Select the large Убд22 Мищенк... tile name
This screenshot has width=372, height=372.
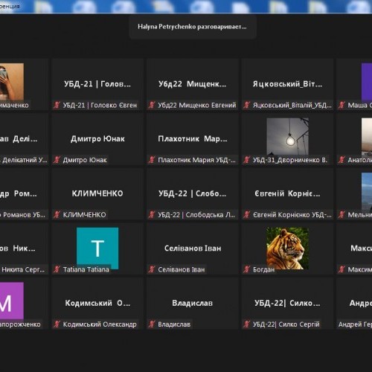click(x=193, y=84)
